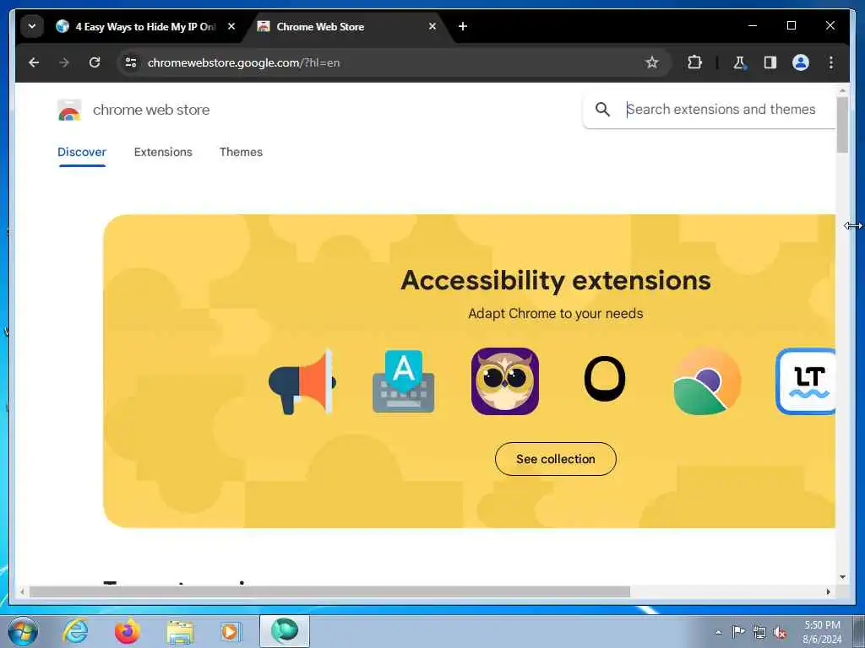This screenshot has height=648, width=865.
Task: Click the 'See collection' button
Action: (556, 459)
